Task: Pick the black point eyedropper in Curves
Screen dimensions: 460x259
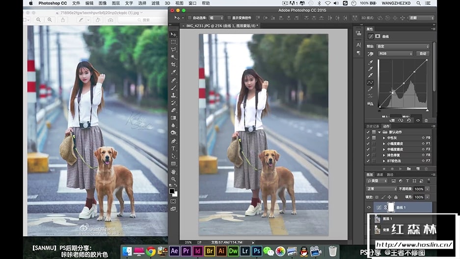Action: [370, 62]
